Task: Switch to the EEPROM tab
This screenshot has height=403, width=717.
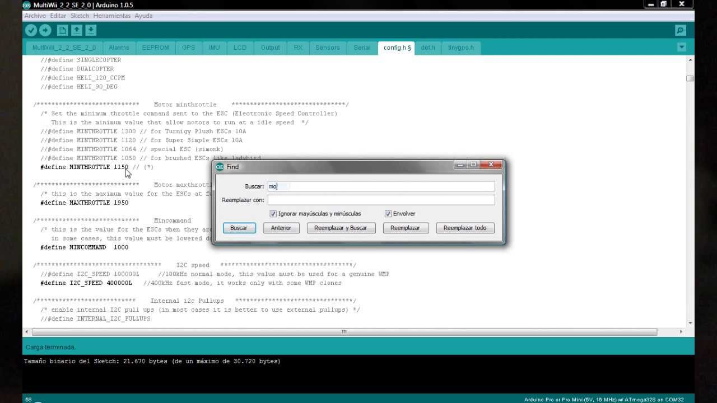Action: coord(155,48)
